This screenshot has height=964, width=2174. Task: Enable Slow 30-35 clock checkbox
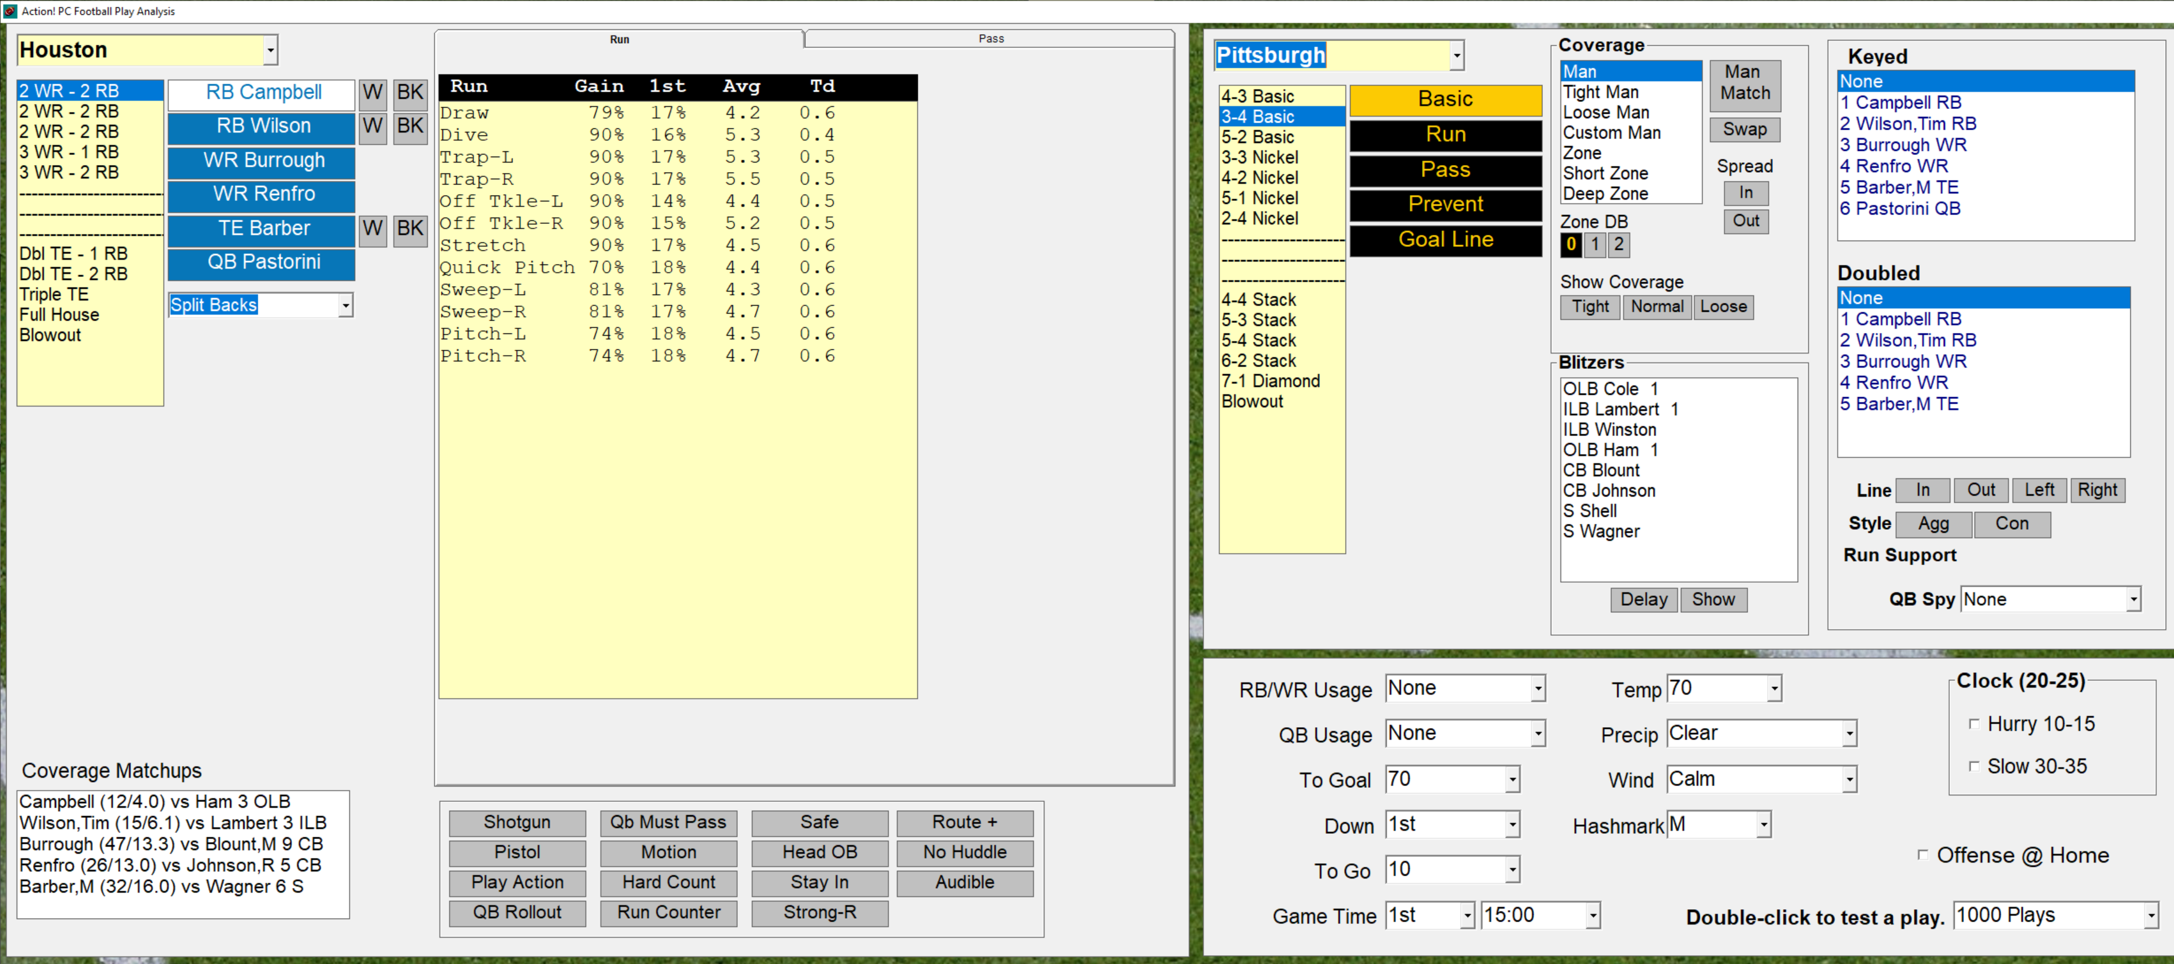[x=1973, y=766]
